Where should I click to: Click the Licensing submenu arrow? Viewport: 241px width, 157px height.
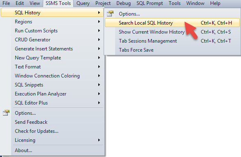[99, 140]
